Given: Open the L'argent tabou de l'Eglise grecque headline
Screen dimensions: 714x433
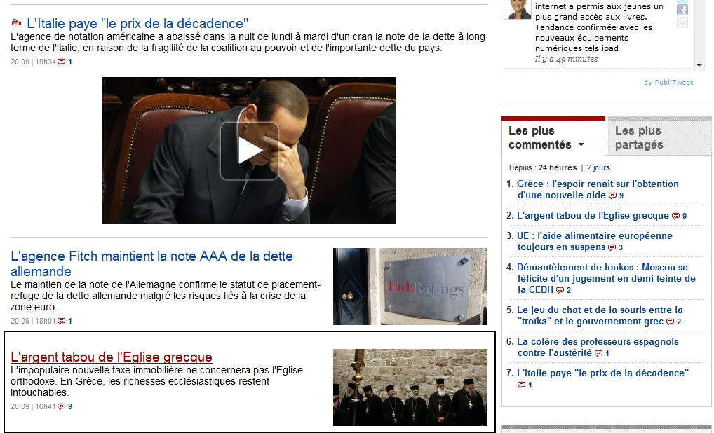Looking at the screenshot, I should tap(112, 357).
